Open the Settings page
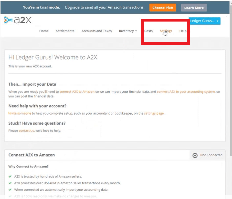The height and width of the screenshot is (199, 232). (x=166, y=31)
